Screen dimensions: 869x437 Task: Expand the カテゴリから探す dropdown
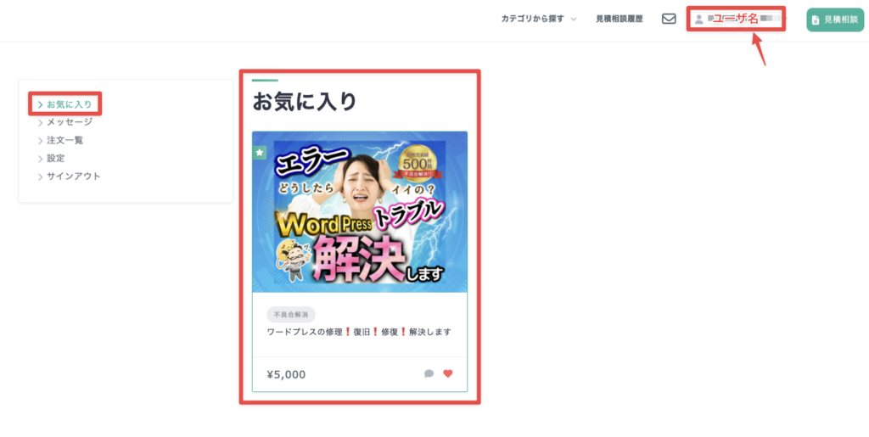(539, 19)
